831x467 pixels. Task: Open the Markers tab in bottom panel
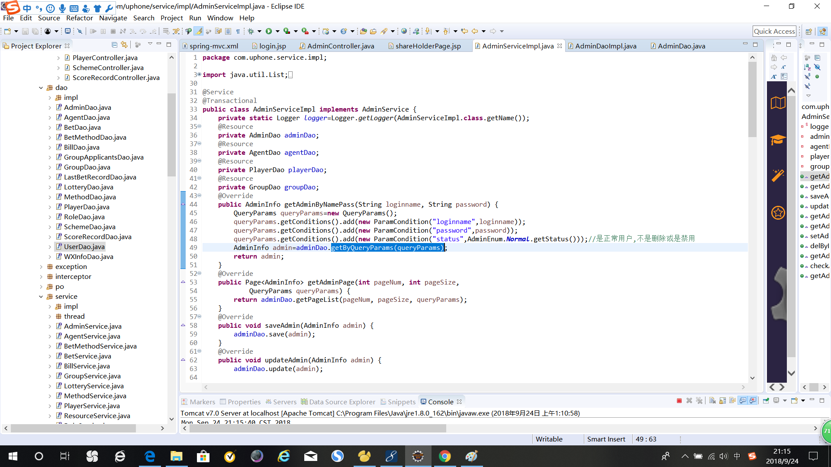[198, 402]
